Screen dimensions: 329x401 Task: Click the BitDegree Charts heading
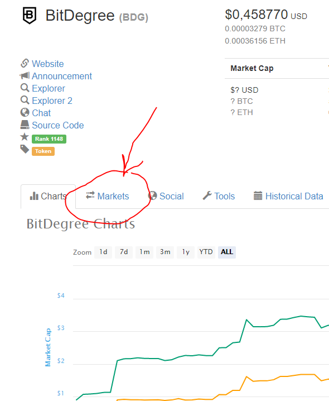(x=81, y=224)
